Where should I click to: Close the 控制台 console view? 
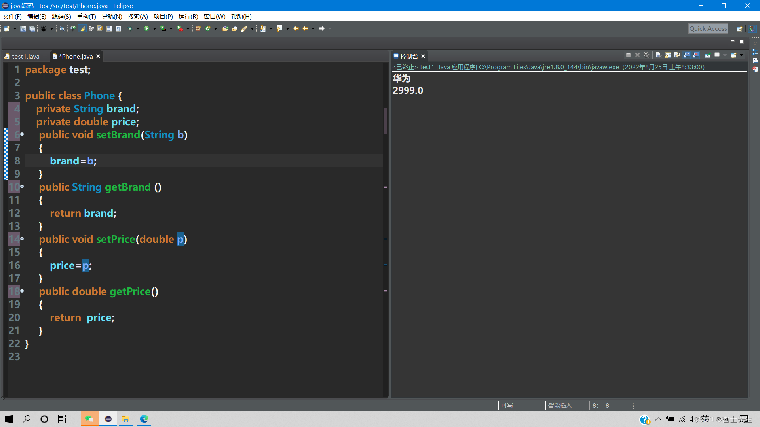423,56
